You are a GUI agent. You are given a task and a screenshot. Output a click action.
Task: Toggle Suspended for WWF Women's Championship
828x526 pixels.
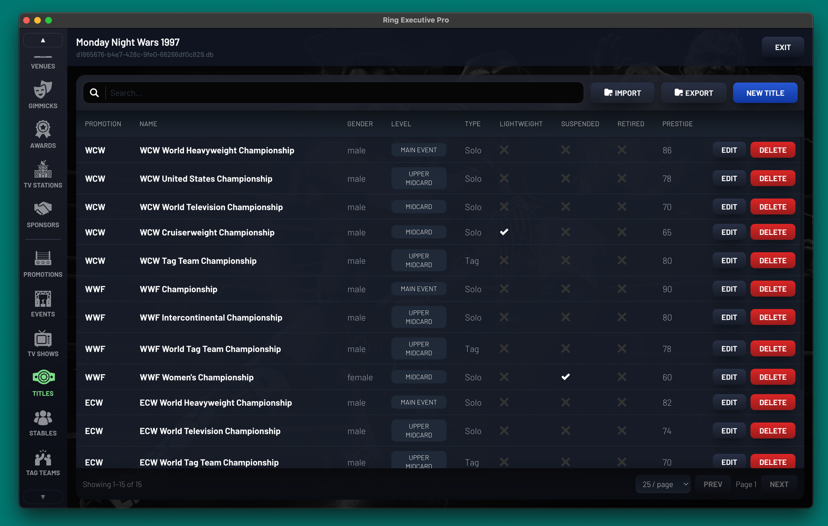coord(566,377)
